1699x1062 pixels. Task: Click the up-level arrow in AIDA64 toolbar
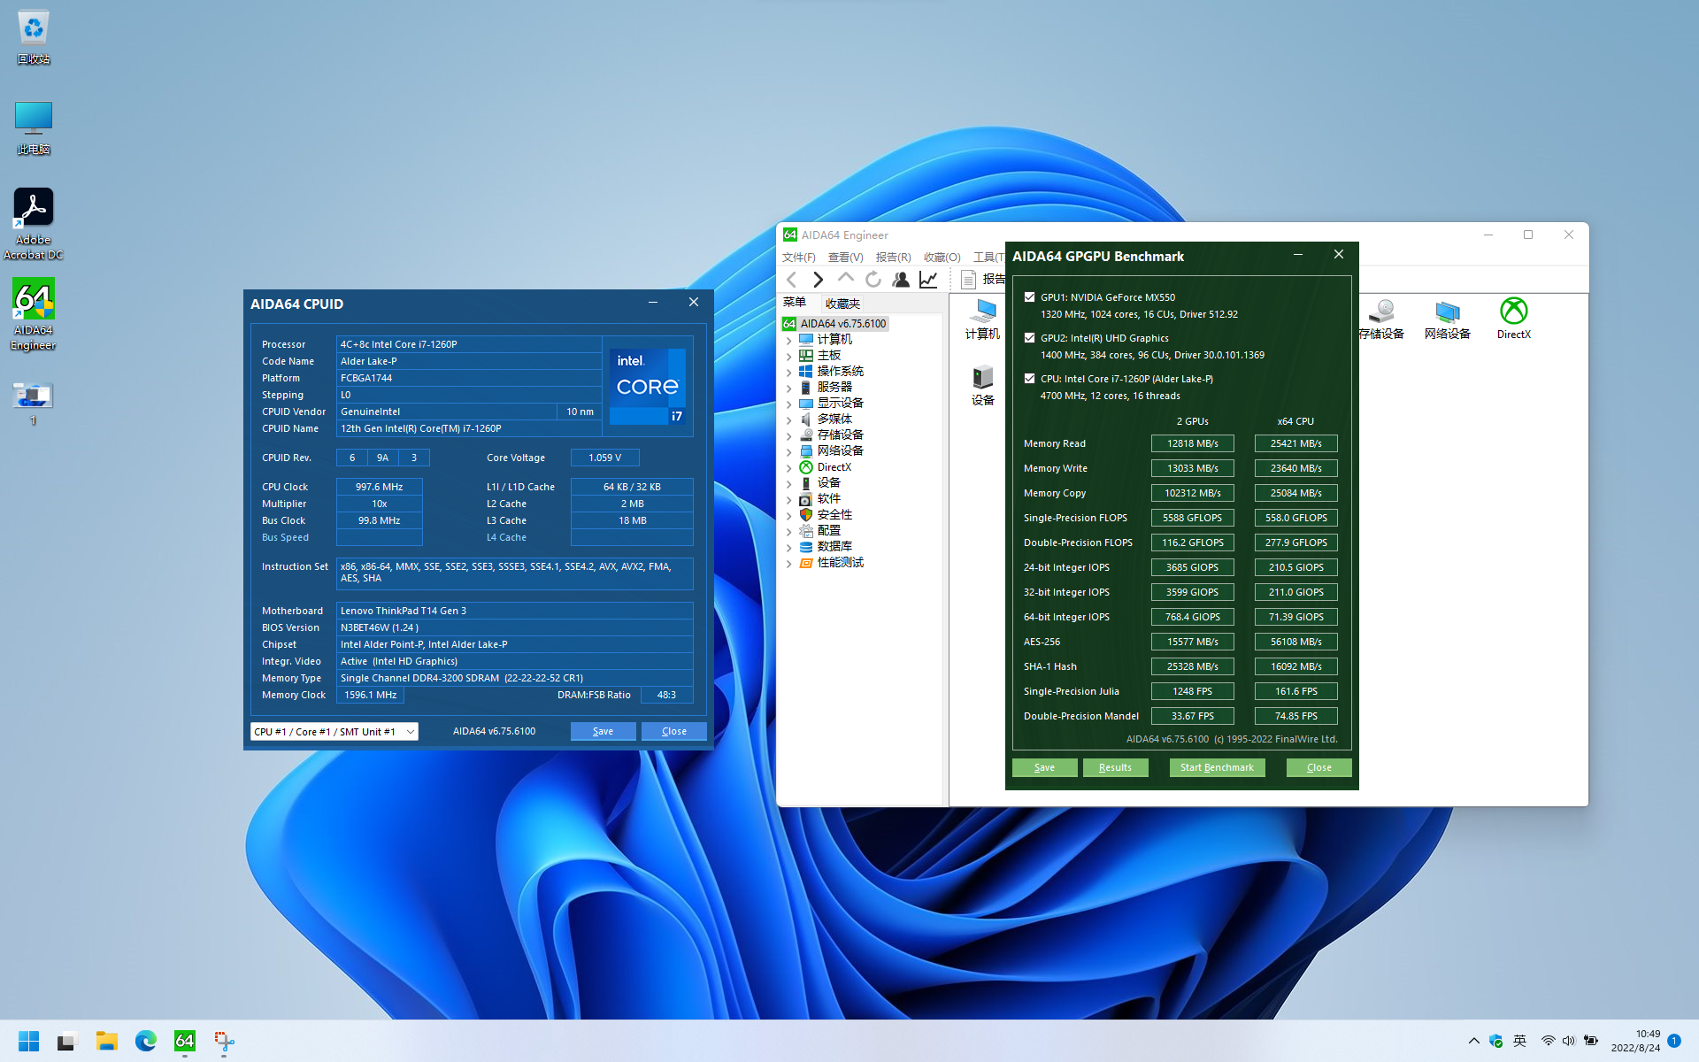846,280
